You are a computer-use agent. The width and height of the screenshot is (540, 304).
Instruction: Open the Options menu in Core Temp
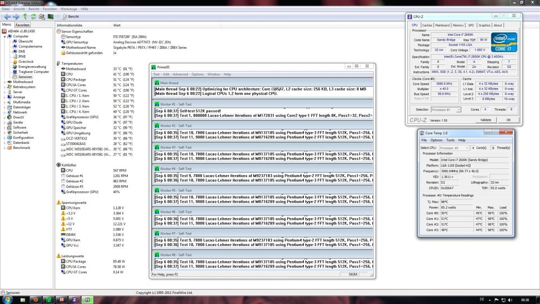pyautogui.click(x=436, y=140)
